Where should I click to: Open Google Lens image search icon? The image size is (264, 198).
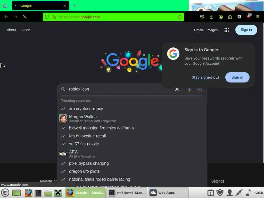[200, 89]
